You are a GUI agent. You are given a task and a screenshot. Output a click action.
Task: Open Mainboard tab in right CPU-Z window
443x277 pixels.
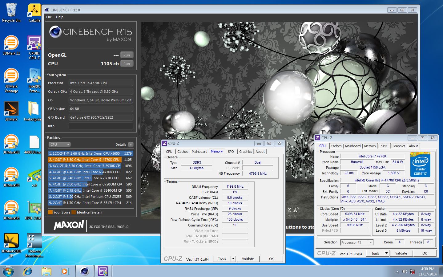[x=353, y=146]
